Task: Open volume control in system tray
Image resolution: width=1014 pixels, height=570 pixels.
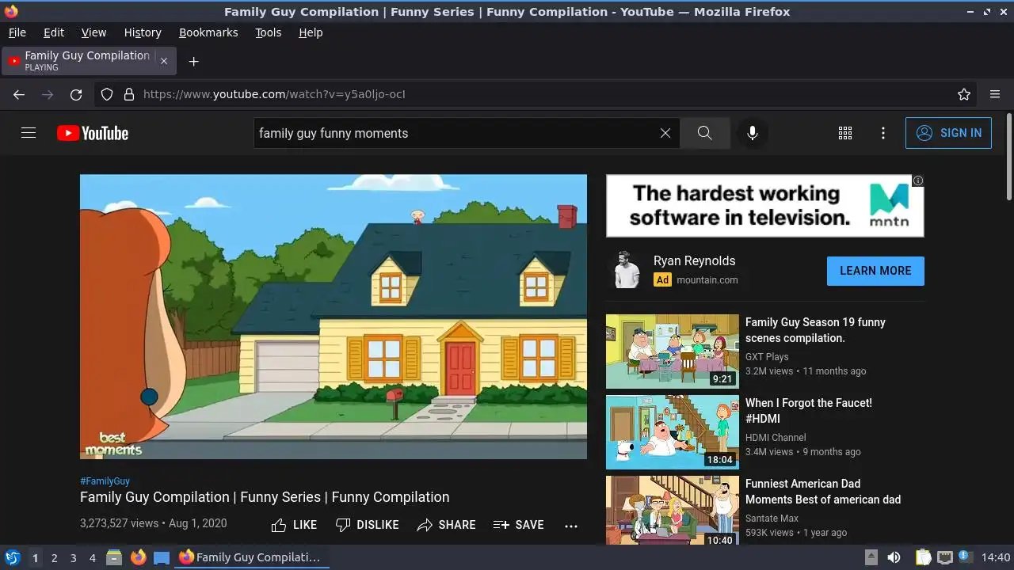Action: (894, 557)
